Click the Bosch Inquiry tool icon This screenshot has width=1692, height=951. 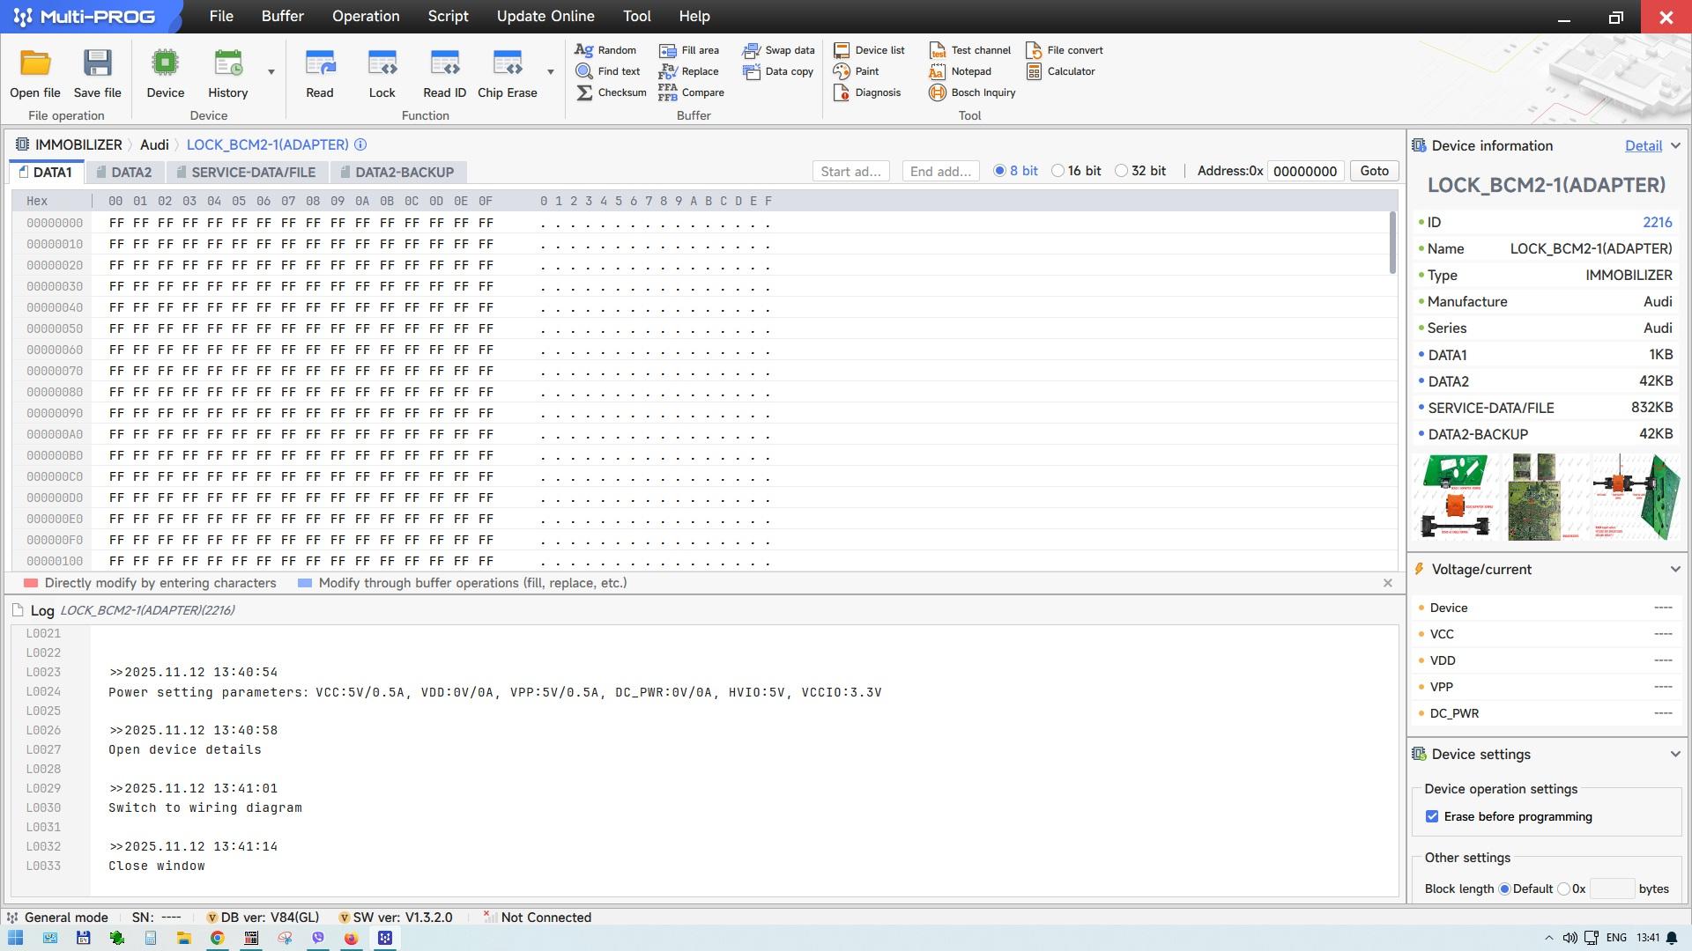click(x=937, y=92)
